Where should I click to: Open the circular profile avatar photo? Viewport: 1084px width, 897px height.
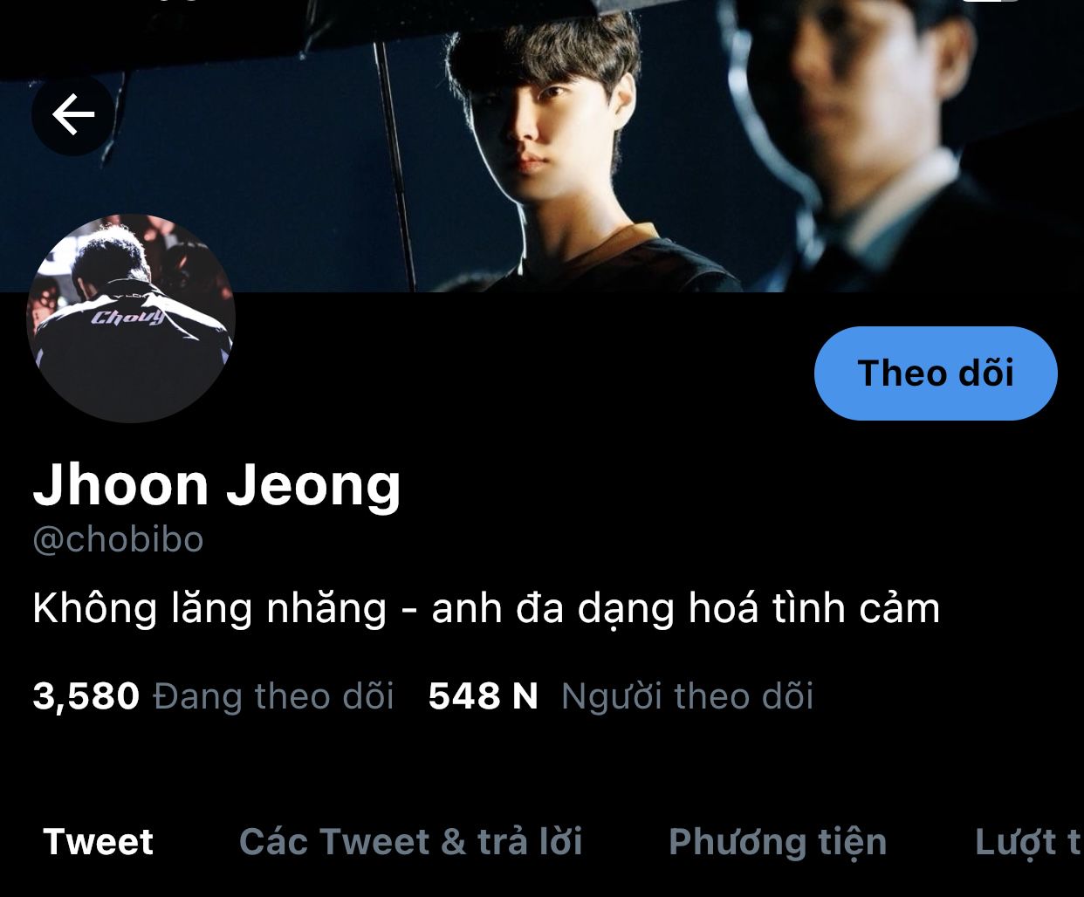(x=131, y=318)
